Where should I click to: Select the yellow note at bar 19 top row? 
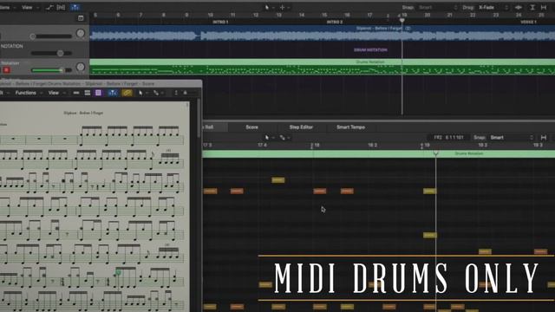[x=430, y=191]
